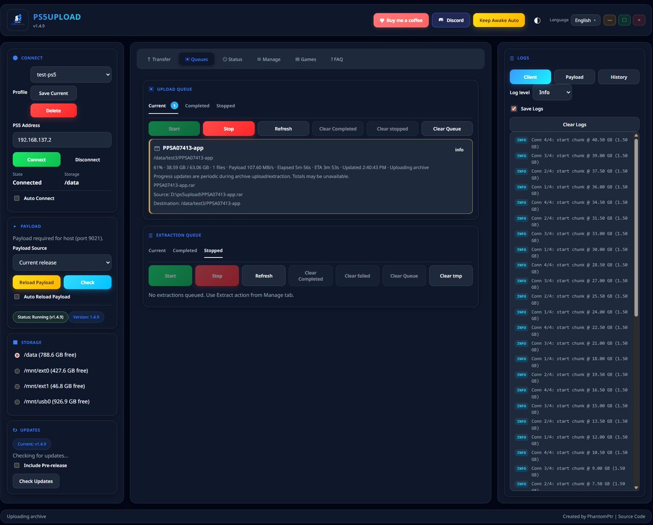The height and width of the screenshot is (525, 653).
Task: Open the test-ps5 profile dropdown
Action: (71, 75)
